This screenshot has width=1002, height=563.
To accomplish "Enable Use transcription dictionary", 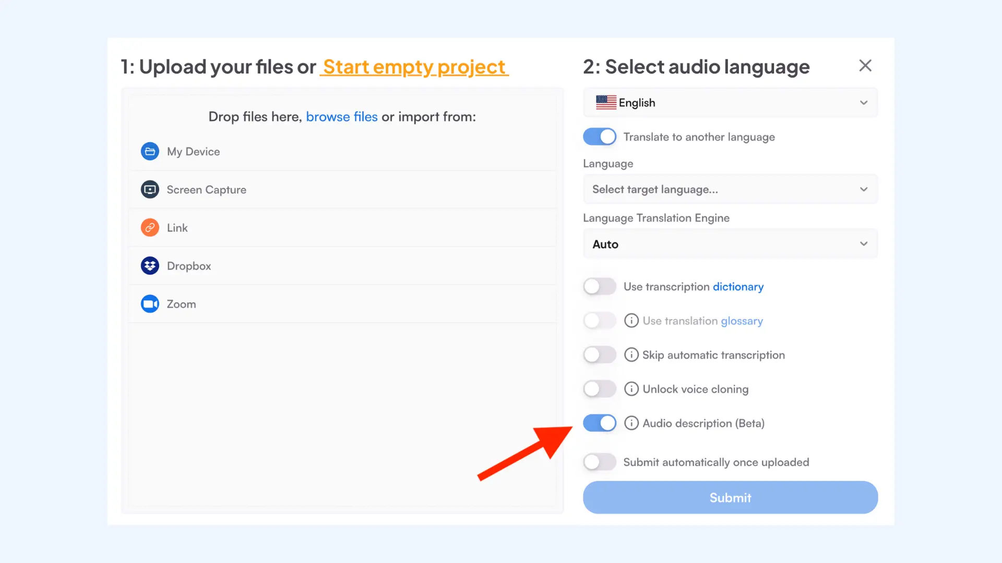I will 599,286.
